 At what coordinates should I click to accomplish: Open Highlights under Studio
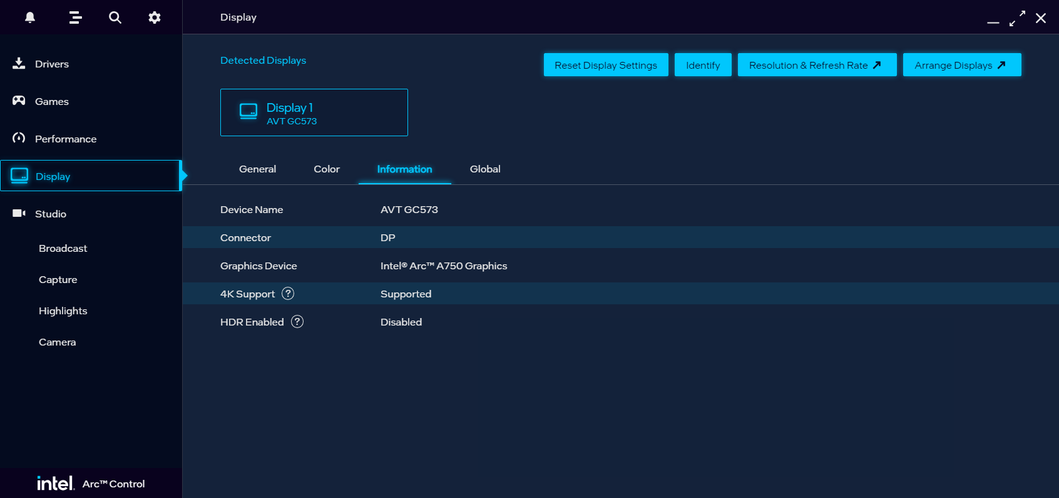click(63, 311)
